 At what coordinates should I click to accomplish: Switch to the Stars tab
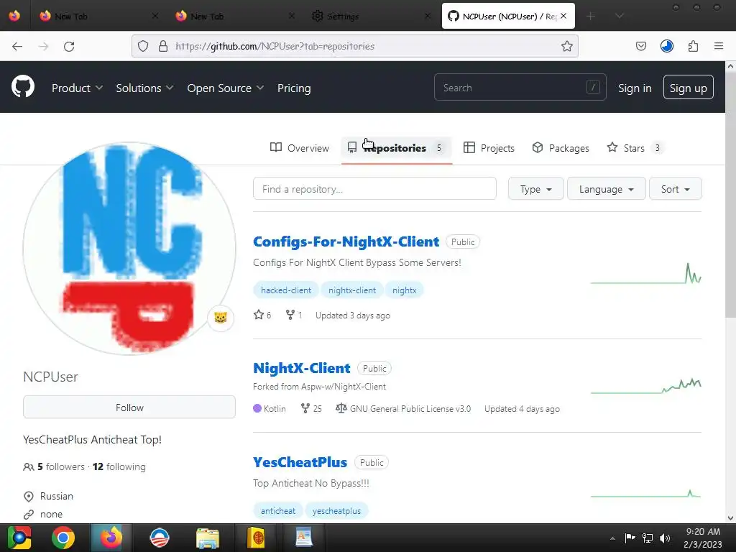pos(634,148)
